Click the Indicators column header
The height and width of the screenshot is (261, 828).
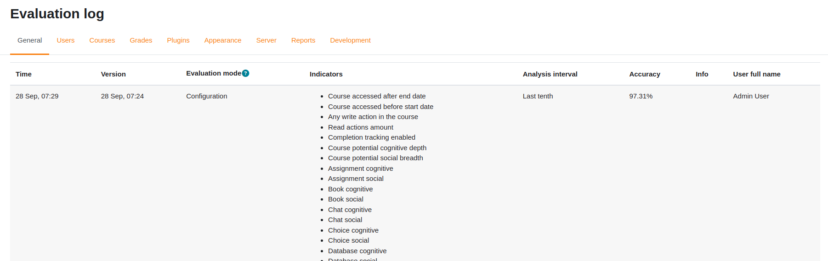[x=326, y=74]
